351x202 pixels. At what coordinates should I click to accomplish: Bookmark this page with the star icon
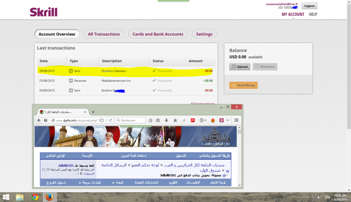pyautogui.click(x=151, y=120)
